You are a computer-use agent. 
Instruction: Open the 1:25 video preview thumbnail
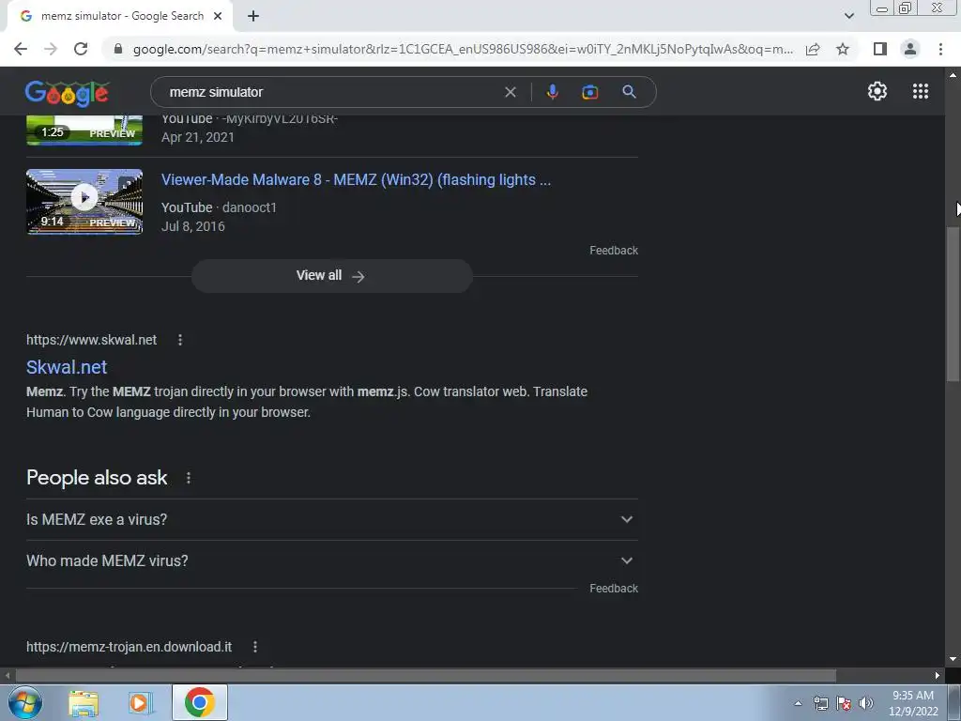pos(84,130)
